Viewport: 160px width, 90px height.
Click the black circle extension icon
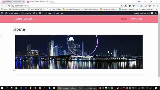pyautogui.click(x=130, y=6)
